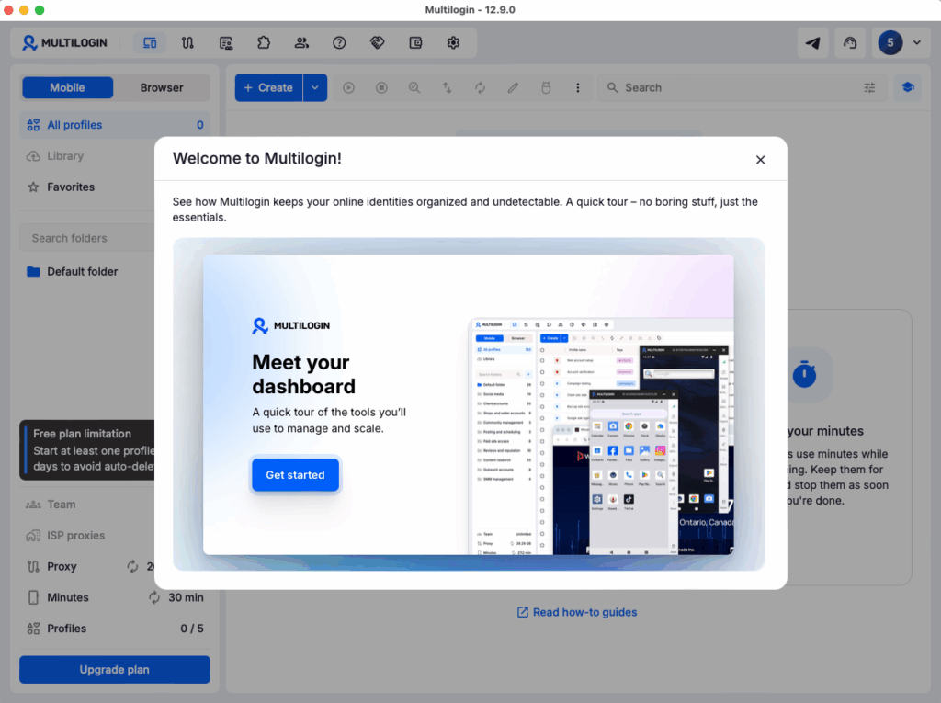
Task: Click the move profiles arrows icon
Action: (x=448, y=87)
